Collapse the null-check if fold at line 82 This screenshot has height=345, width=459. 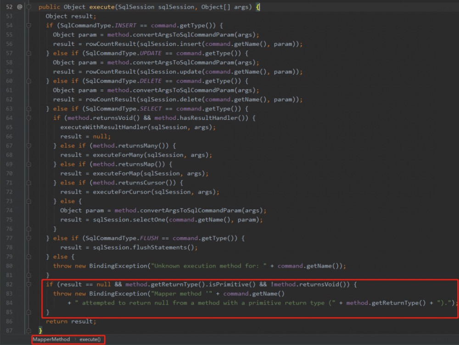[x=28, y=284]
